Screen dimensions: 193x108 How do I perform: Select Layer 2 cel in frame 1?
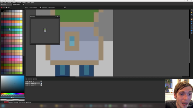pyautogui.click(x=41, y=83)
